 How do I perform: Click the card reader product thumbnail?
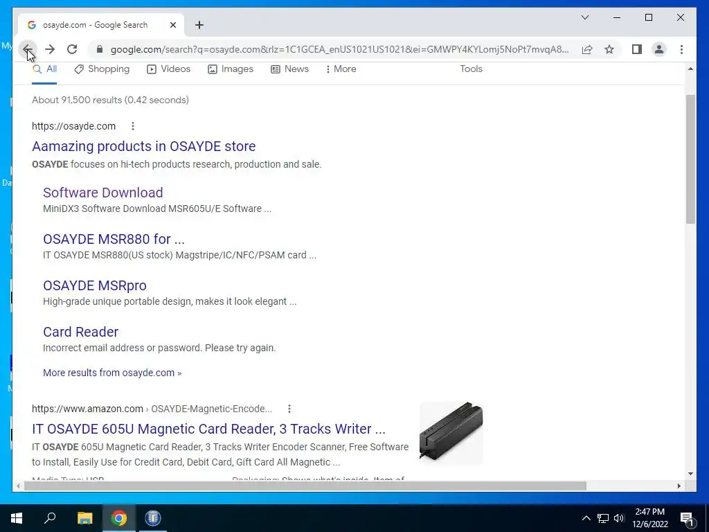pos(451,433)
